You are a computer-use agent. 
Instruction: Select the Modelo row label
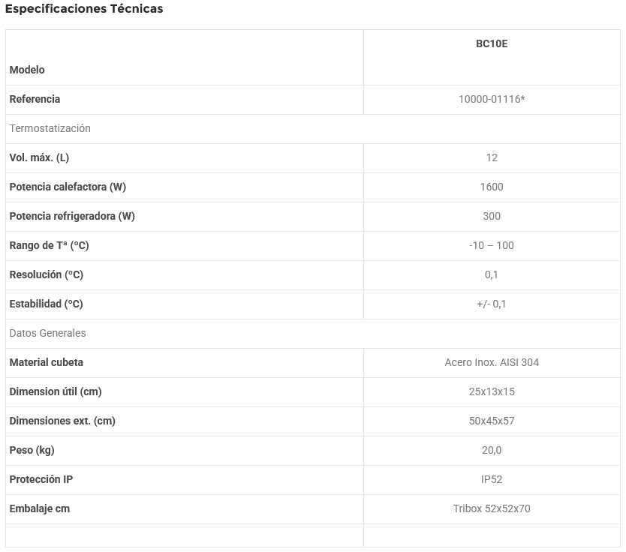(27, 70)
